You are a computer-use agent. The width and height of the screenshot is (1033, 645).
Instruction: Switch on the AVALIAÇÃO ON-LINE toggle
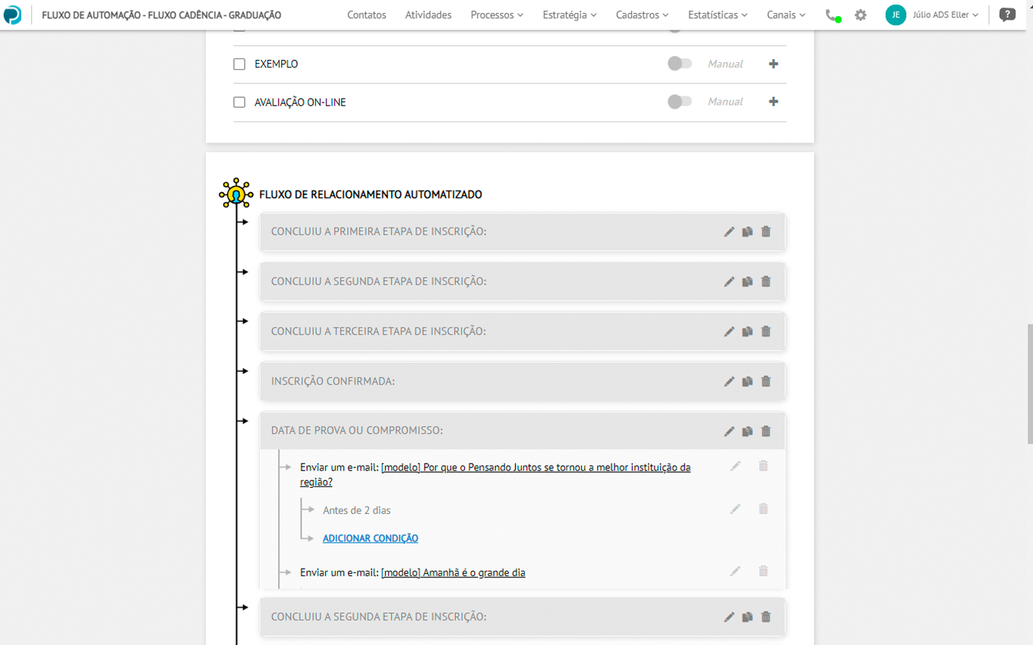coord(679,102)
